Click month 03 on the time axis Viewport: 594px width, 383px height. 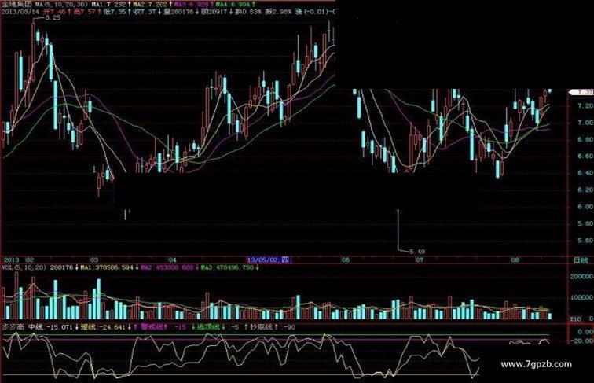93,260
